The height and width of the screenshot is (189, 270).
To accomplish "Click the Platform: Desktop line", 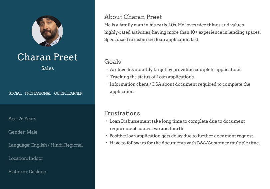I will click(x=27, y=172).
